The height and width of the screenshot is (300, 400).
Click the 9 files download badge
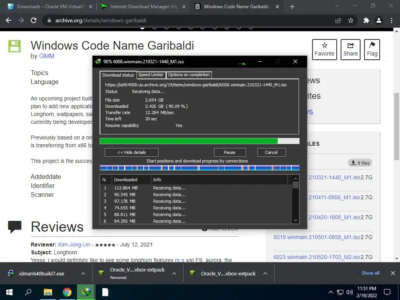[360, 163]
